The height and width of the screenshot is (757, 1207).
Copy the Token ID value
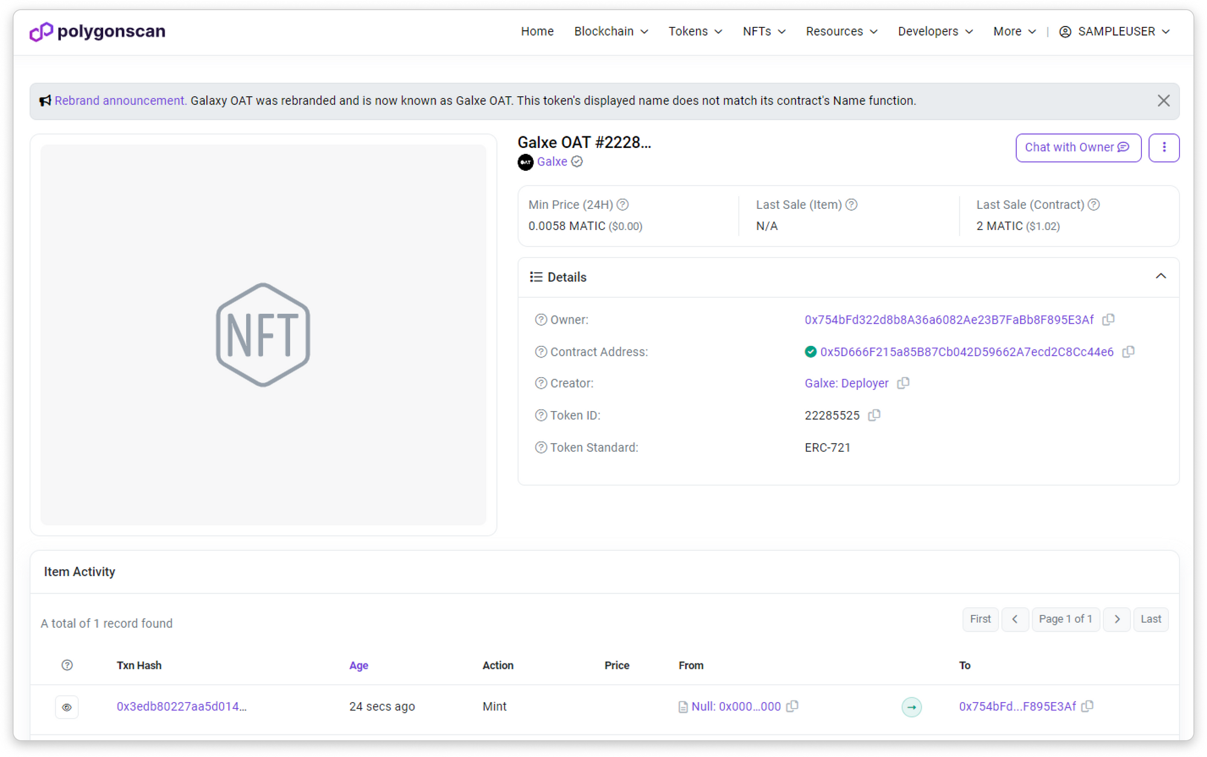pyautogui.click(x=874, y=415)
